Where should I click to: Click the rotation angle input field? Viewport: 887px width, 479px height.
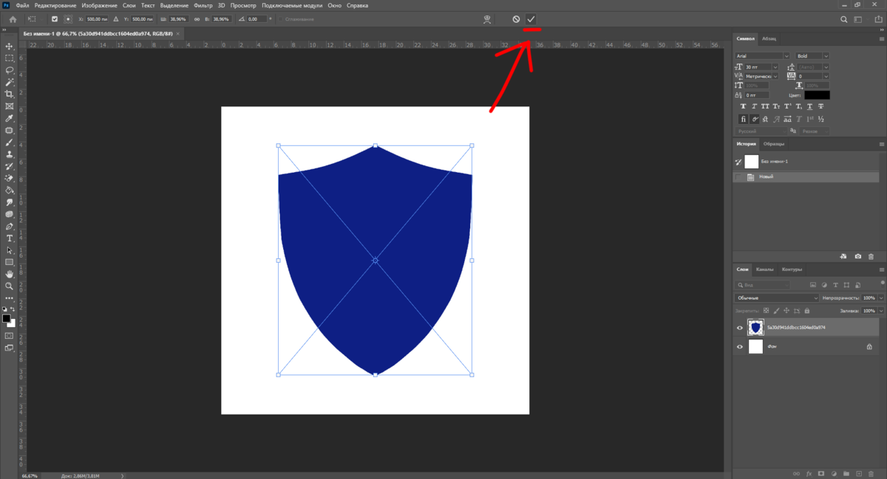256,18
